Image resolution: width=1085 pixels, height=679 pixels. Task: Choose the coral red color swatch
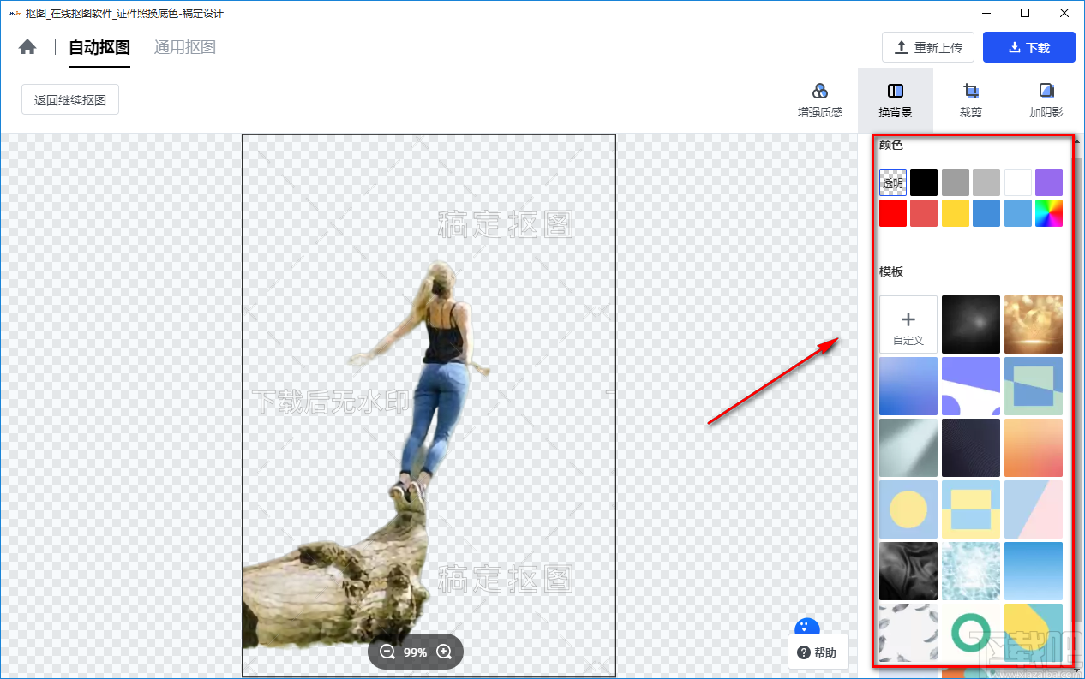[924, 213]
